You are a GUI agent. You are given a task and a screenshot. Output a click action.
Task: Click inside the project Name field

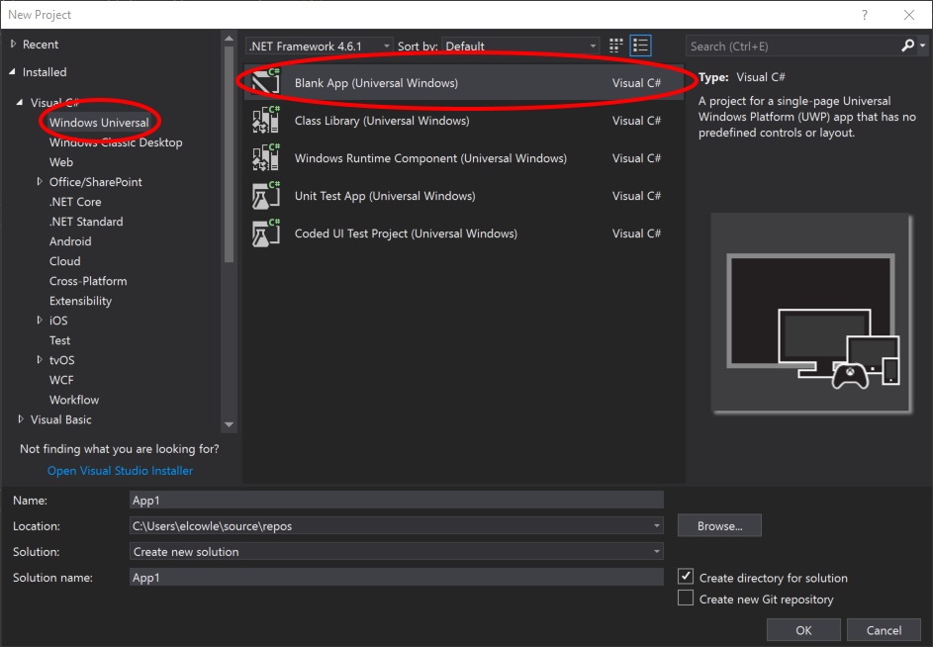tap(396, 500)
